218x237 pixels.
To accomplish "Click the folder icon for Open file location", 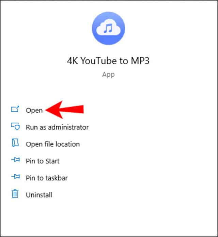I will (x=15, y=143).
